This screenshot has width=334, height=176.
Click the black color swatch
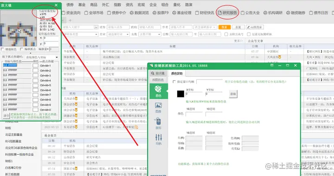tap(180, 94)
